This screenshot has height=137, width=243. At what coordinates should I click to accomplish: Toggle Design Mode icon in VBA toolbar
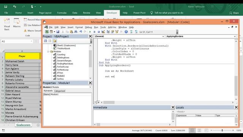[x=103, y=32]
